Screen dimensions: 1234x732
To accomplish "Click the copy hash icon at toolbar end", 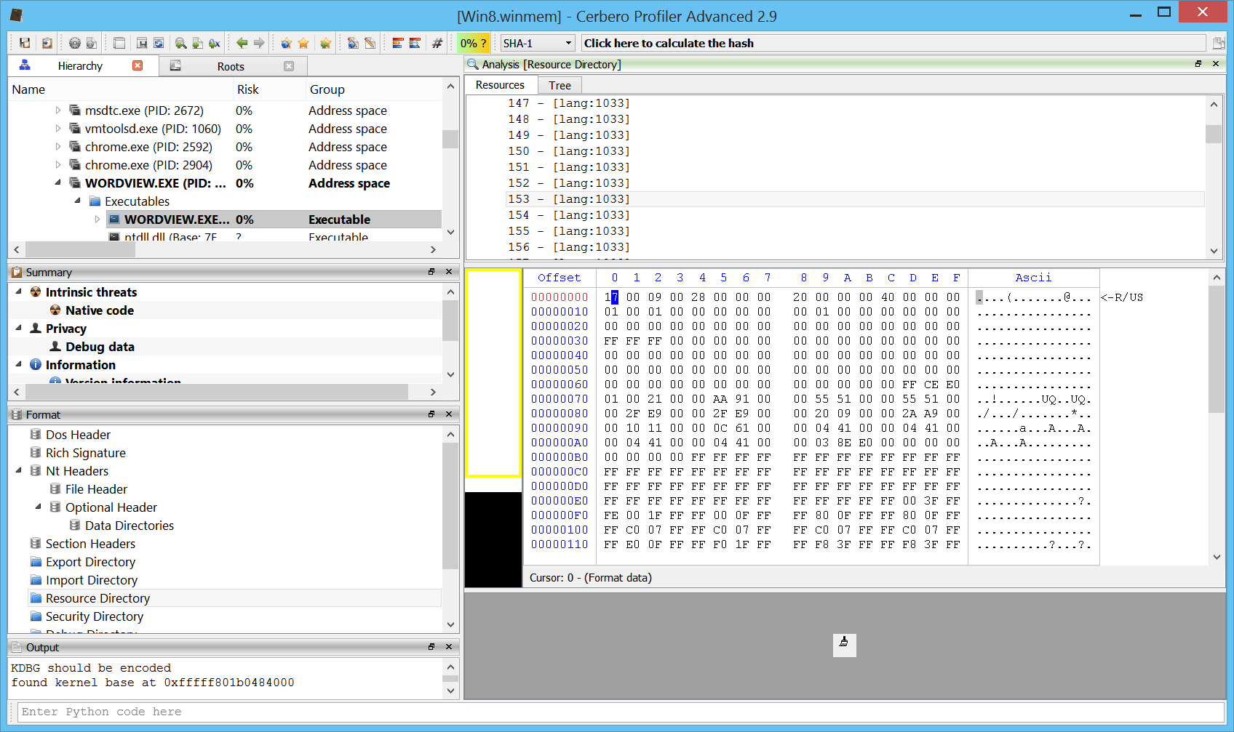I will tap(1218, 43).
